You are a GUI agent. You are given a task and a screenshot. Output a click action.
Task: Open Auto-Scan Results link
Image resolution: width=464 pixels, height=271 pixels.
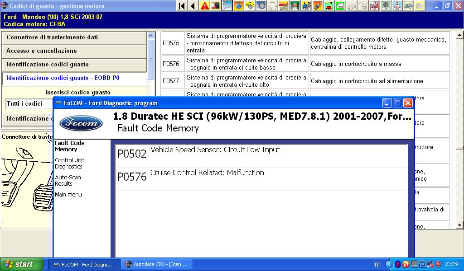click(x=68, y=181)
